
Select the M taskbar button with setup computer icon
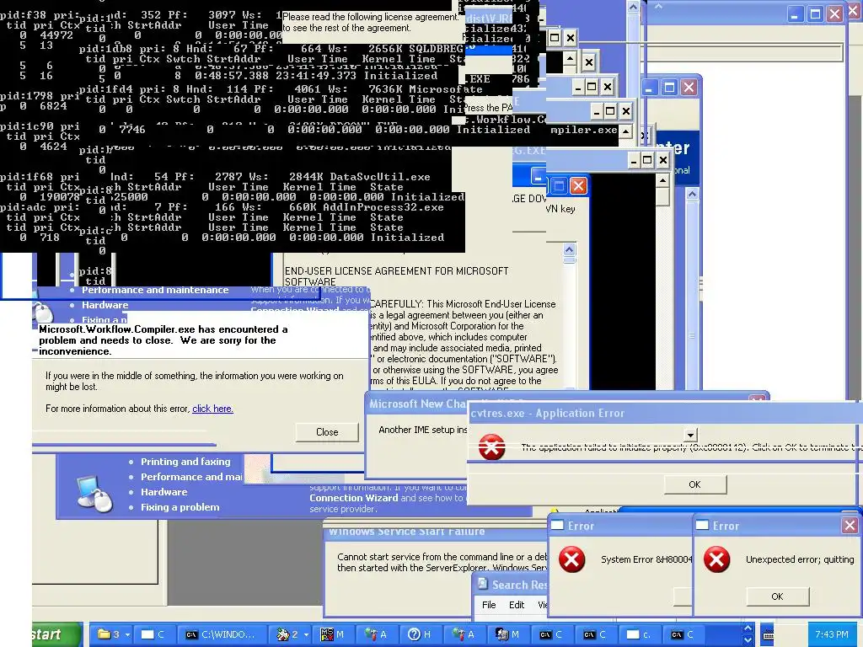(507, 634)
